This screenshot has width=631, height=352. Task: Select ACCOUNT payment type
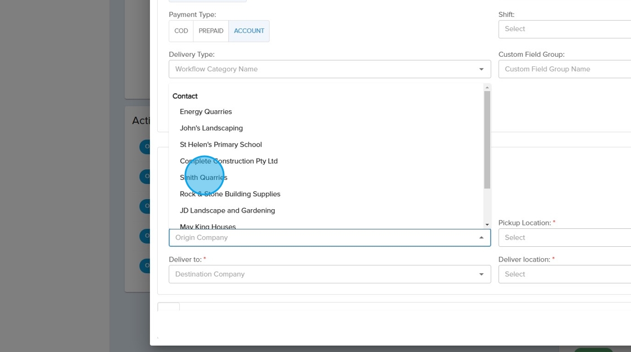(249, 31)
